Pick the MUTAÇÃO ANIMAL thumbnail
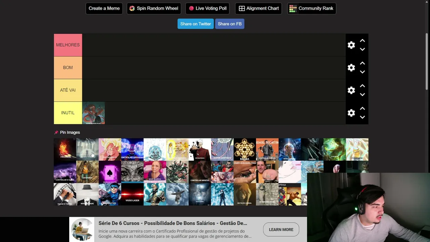Viewport: 430px width, 242px height. coord(245,194)
